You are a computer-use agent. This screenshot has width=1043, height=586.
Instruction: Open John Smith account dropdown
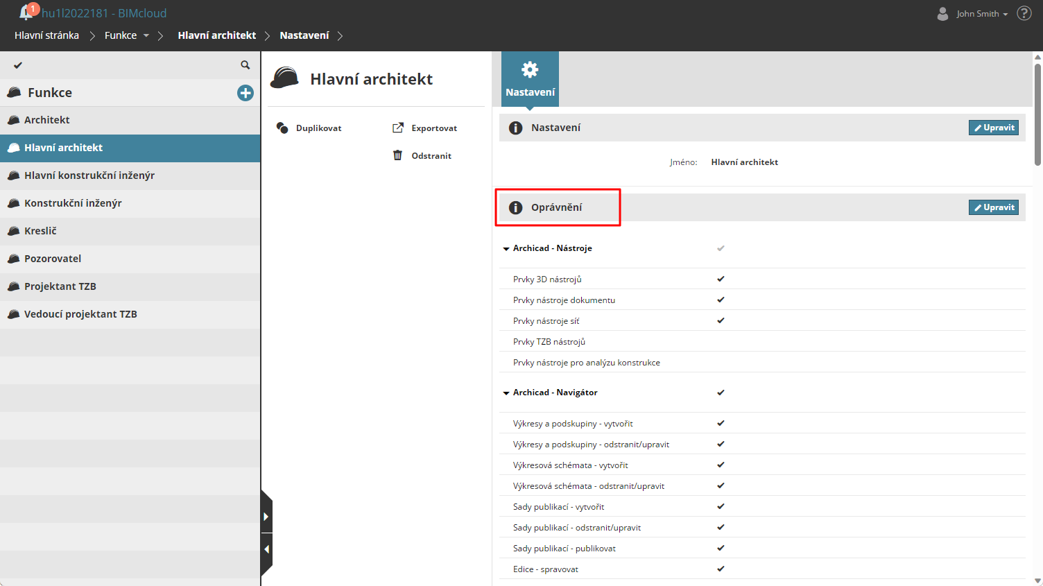[x=982, y=14]
